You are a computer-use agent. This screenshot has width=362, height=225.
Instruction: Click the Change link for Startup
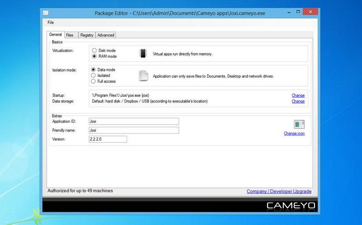click(298, 95)
